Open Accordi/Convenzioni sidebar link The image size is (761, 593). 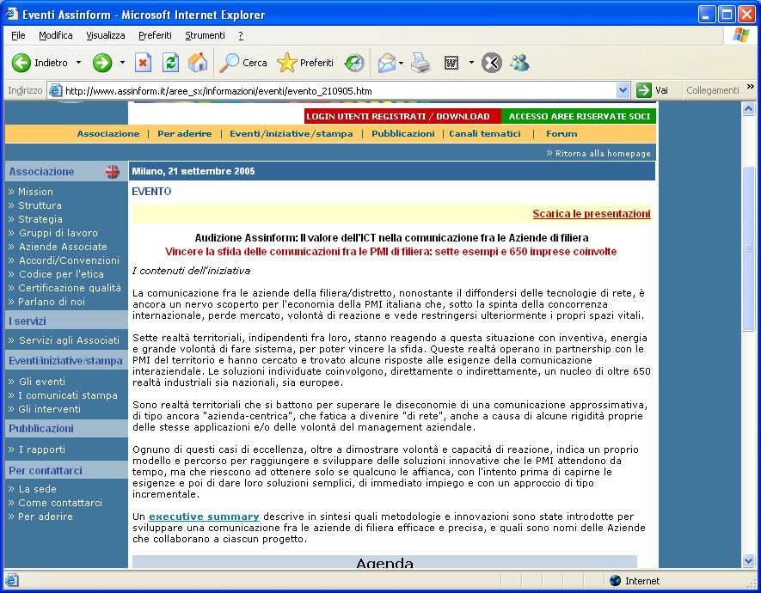[x=69, y=260]
